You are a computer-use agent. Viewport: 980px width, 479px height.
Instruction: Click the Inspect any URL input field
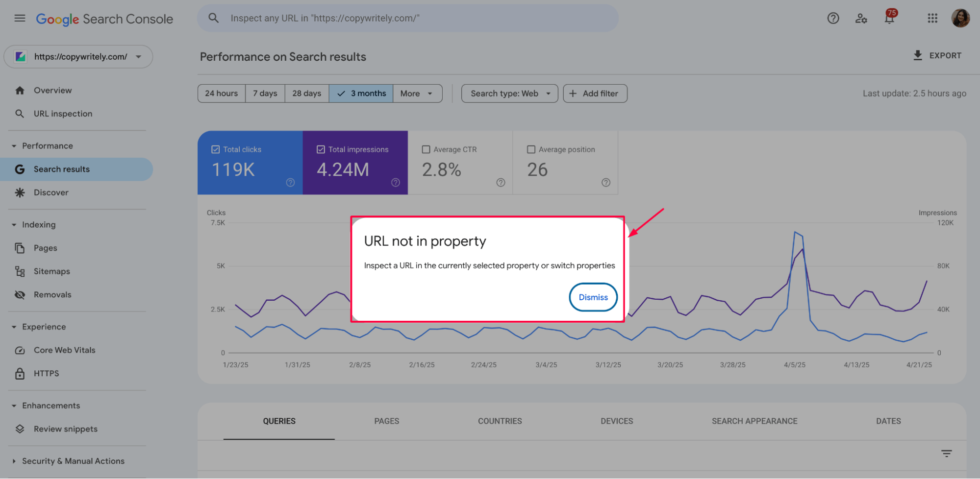coord(408,18)
